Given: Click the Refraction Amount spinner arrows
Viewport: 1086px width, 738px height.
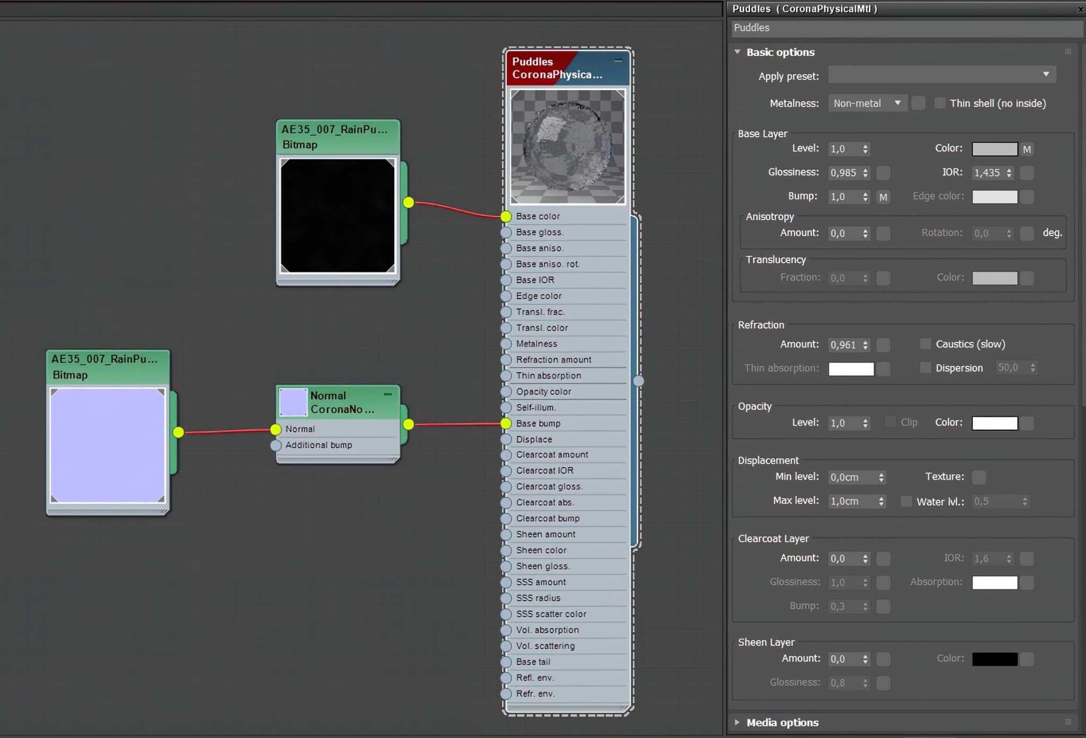Looking at the screenshot, I should tap(865, 345).
